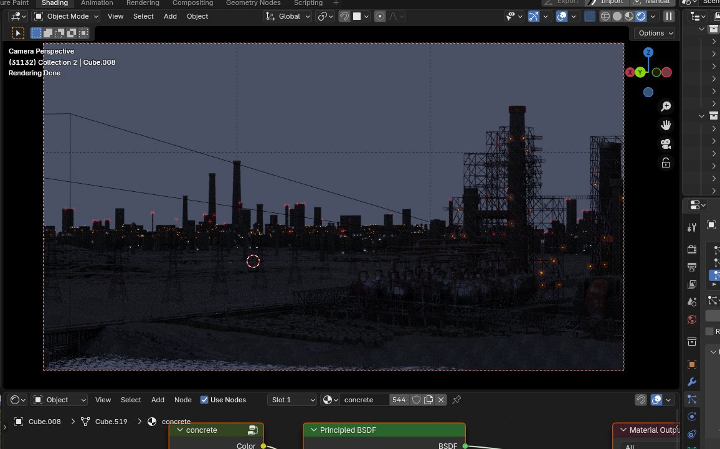Open the Object Mode dropdown
Image resolution: width=720 pixels, height=449 pixels.
(67, 17)
